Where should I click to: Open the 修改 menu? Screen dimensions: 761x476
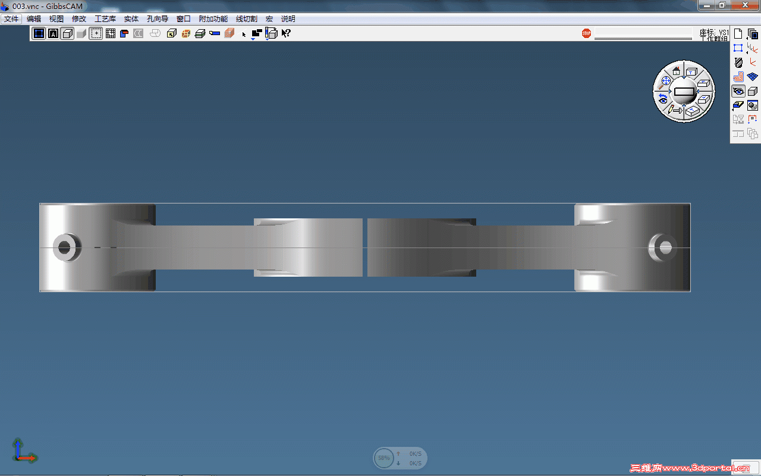(79, 19)
